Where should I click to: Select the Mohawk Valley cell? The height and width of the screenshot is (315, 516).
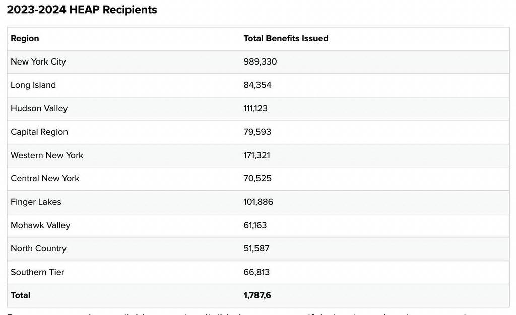click(x=40, y=225)
